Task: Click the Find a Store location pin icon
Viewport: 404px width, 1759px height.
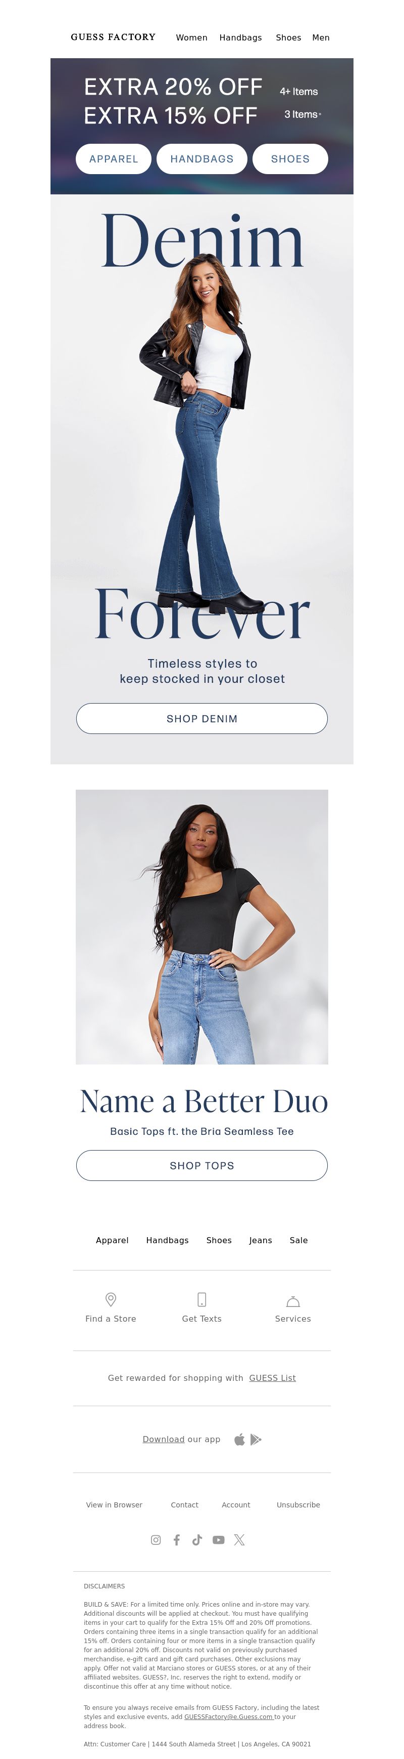Action: [x=111, y=1299]
